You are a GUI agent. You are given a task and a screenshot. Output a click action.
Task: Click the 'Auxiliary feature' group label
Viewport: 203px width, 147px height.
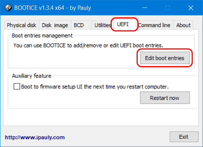click(31, 76)
